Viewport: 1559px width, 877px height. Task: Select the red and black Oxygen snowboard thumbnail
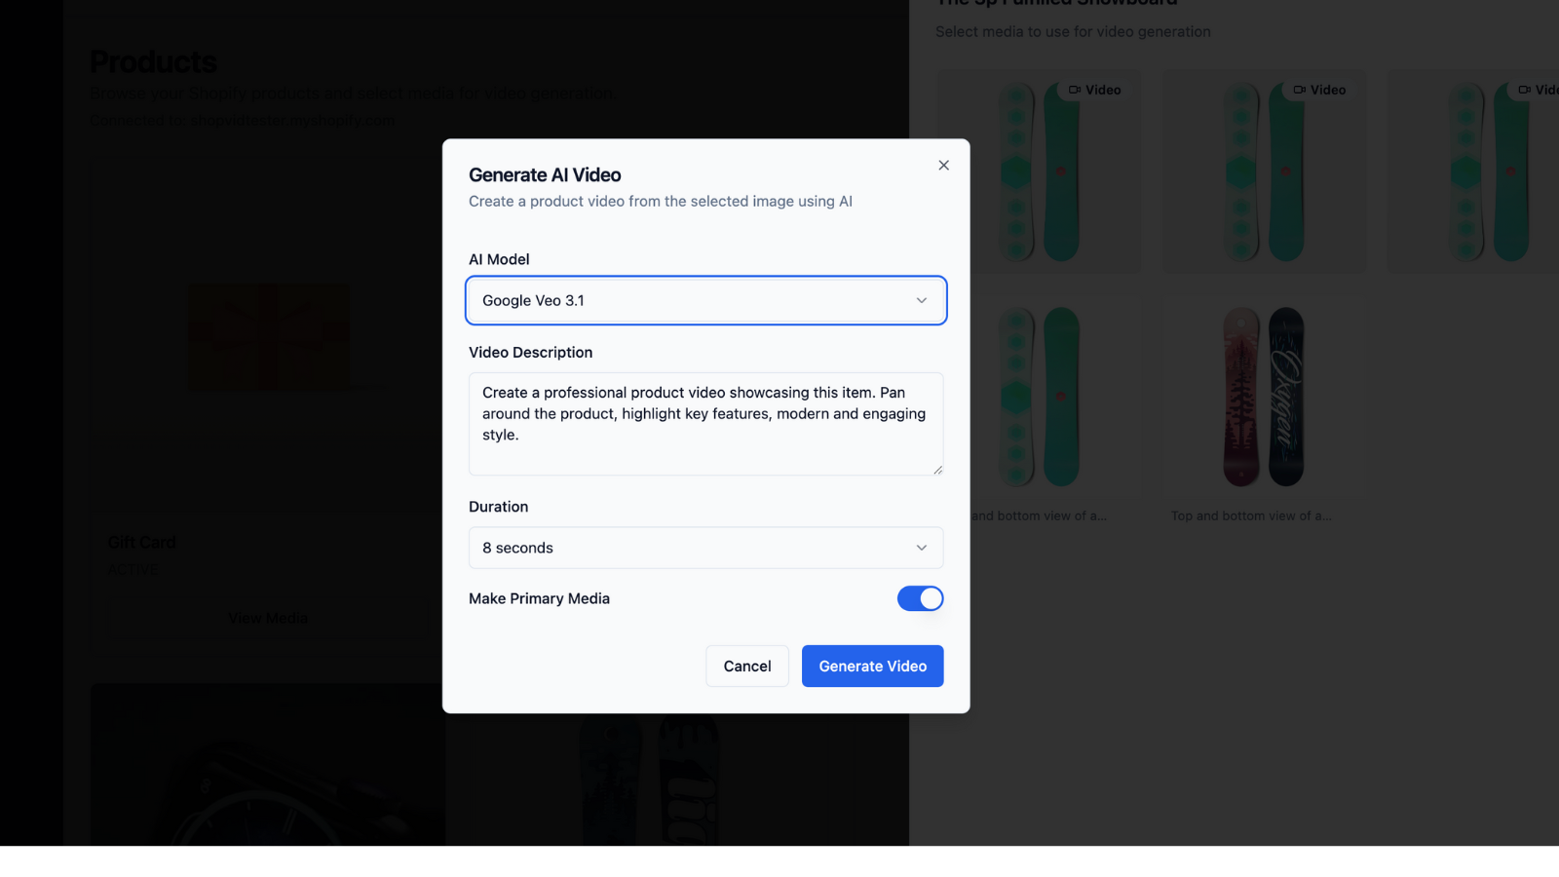click(x=1264, y=397)
